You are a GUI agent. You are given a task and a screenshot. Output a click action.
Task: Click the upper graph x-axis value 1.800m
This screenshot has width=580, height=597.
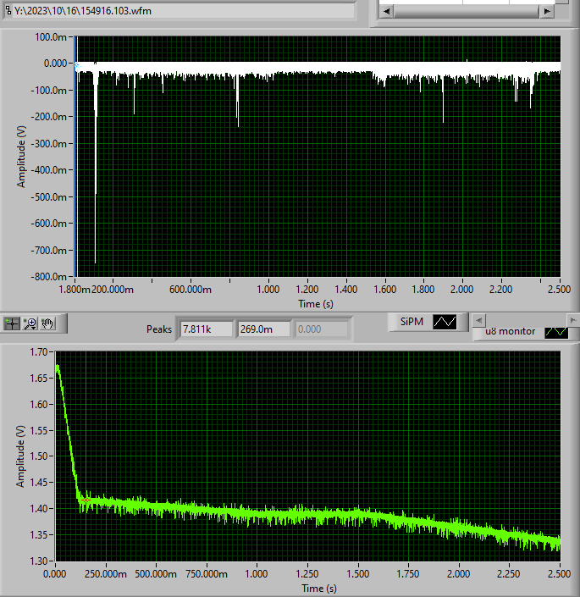tap(75, 290)
